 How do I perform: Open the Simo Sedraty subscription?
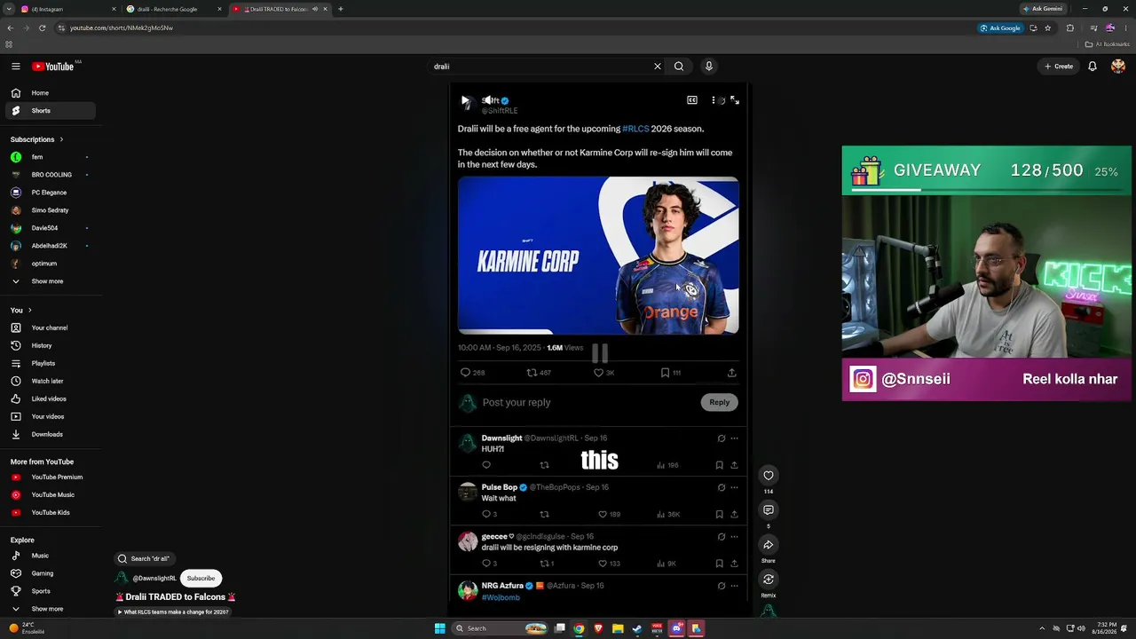pos(50,210)
